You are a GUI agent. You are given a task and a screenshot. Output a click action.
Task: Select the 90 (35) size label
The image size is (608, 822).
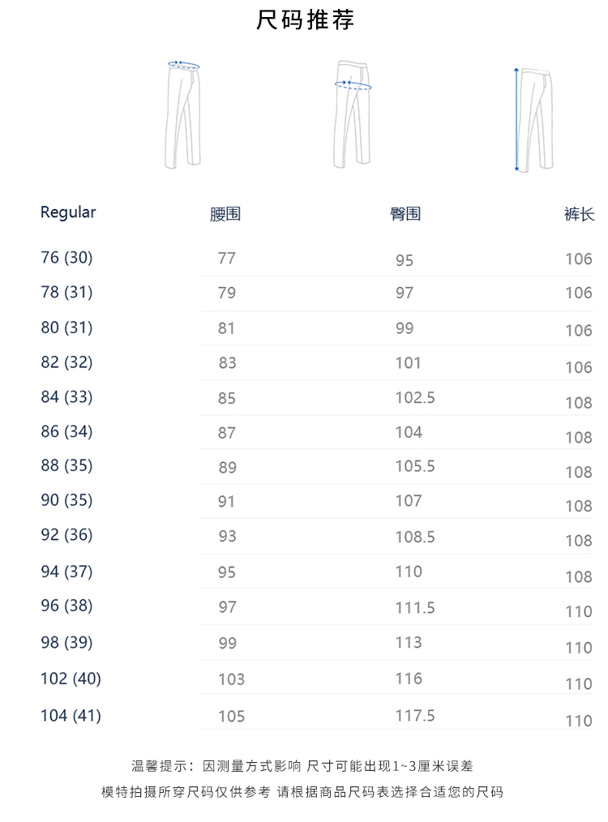click(67, 500)
